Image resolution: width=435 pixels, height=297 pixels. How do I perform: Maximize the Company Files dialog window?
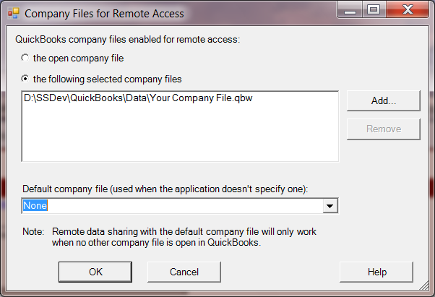pos(373,10)
